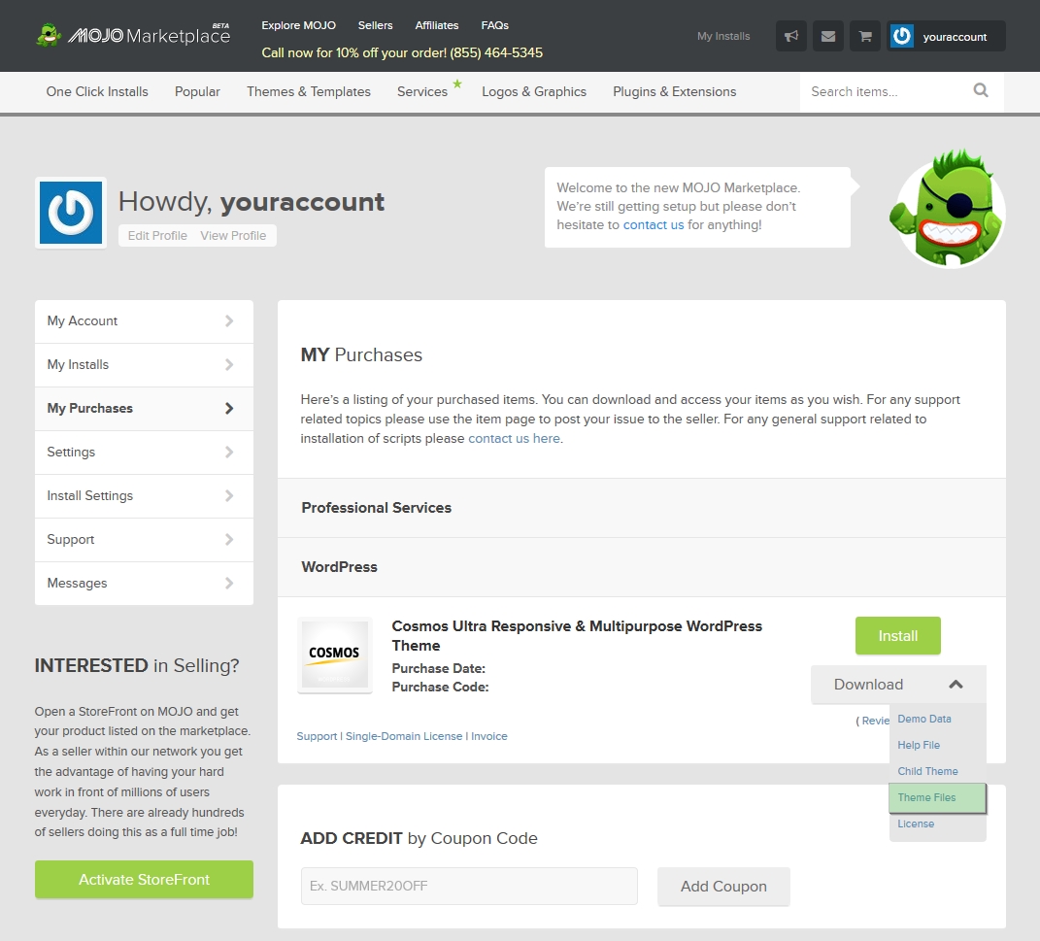Open Messages sidebar item
The image size is (1040, 941).
click(144, 584)
